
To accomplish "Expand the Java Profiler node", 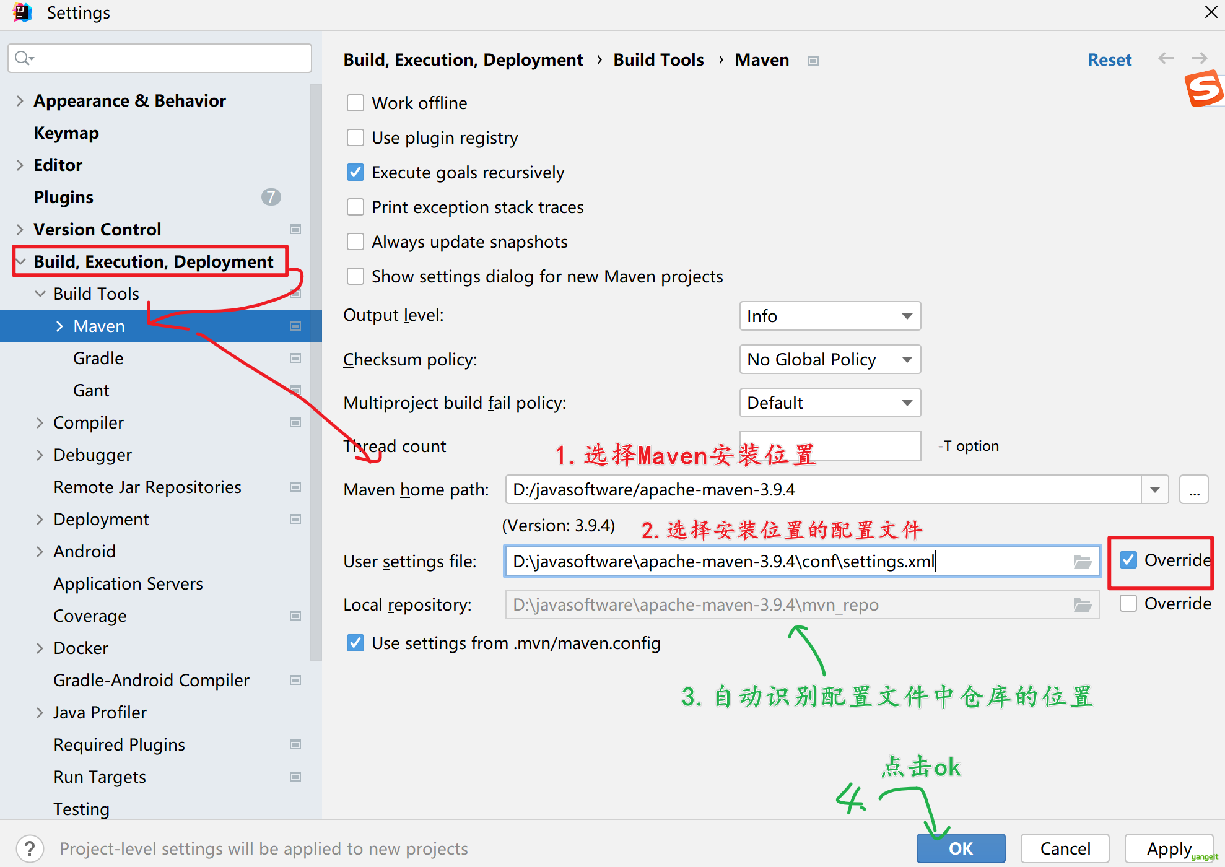I will pyautogui.click(x=40, y=712).
